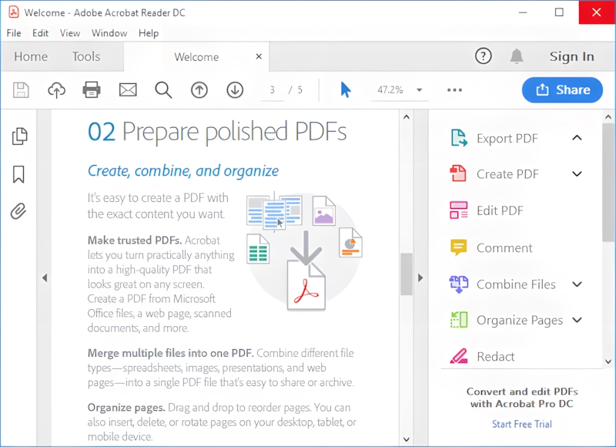Collapse the Export PDF section

point(577,138)
